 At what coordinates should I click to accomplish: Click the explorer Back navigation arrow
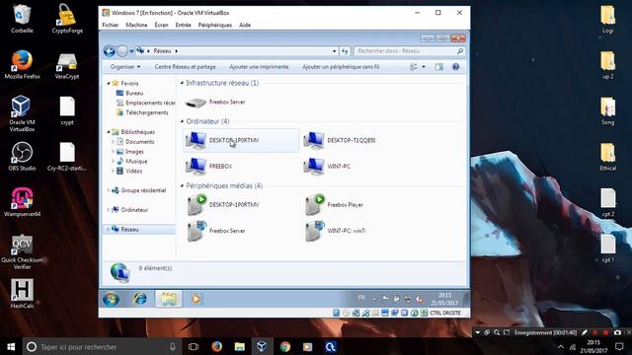pyautogui.click(x=110, y=51)
